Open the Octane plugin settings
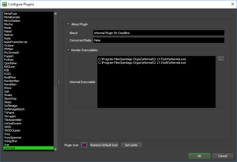The image size is (237, 162). 9,45
